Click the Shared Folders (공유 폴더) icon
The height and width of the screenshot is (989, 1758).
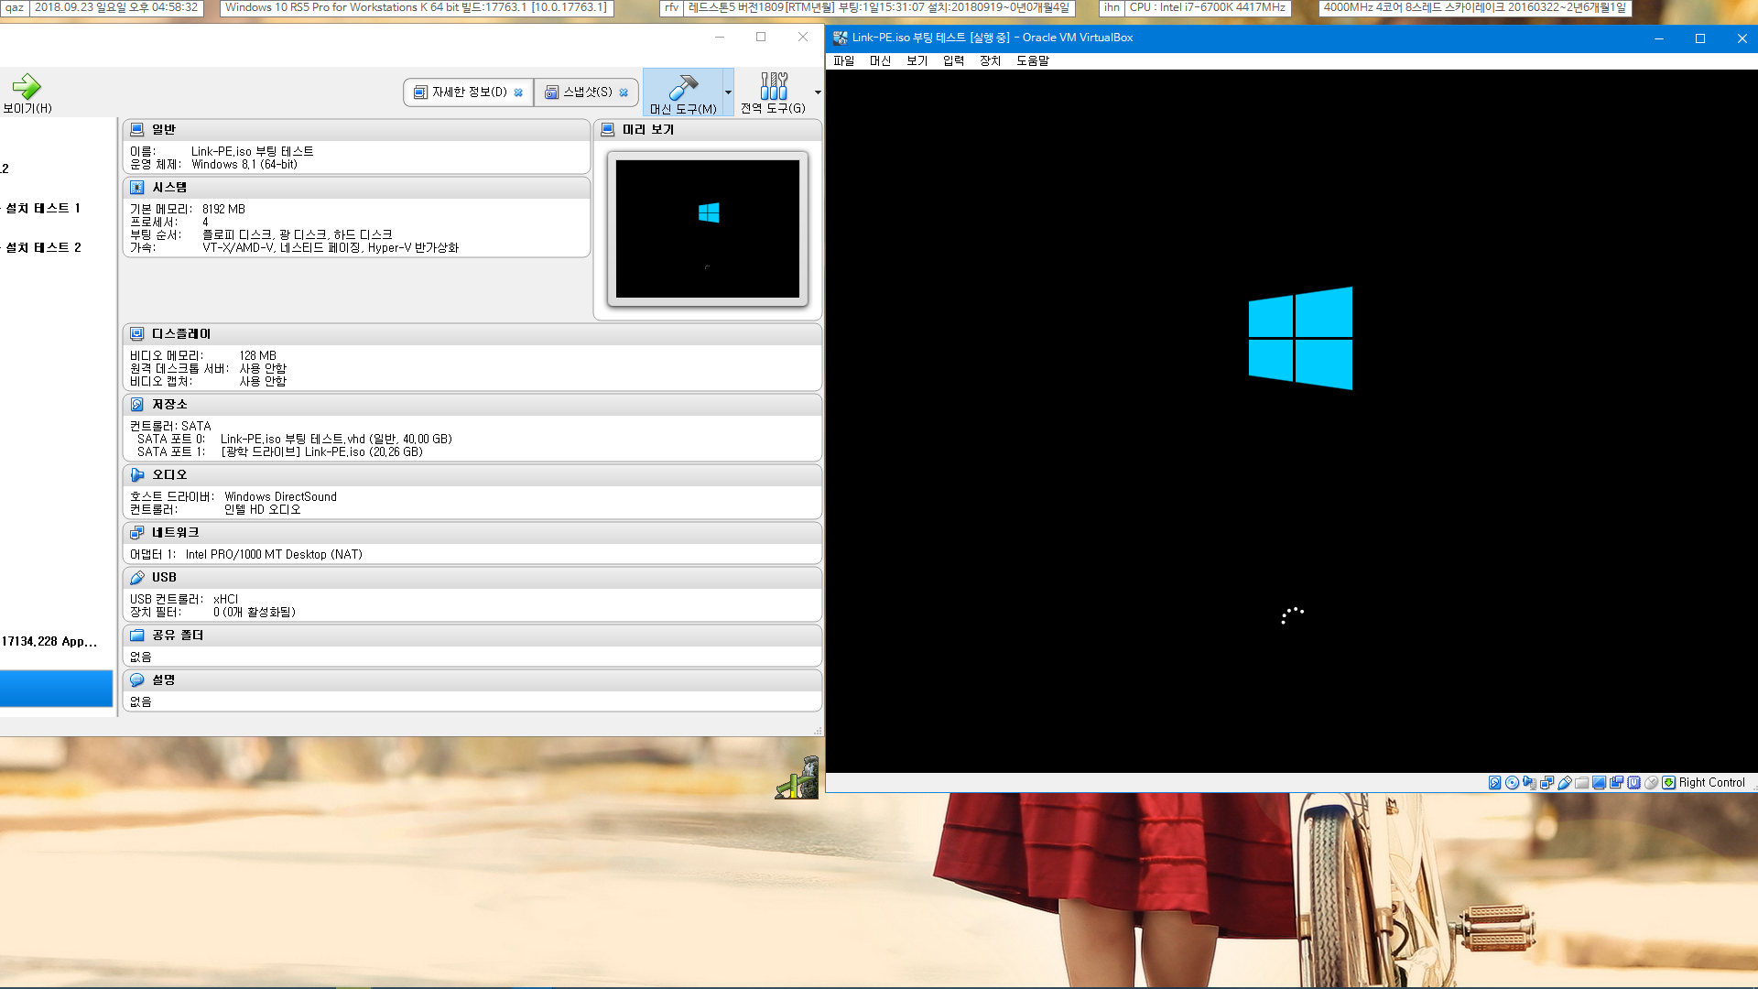(137, 635)
